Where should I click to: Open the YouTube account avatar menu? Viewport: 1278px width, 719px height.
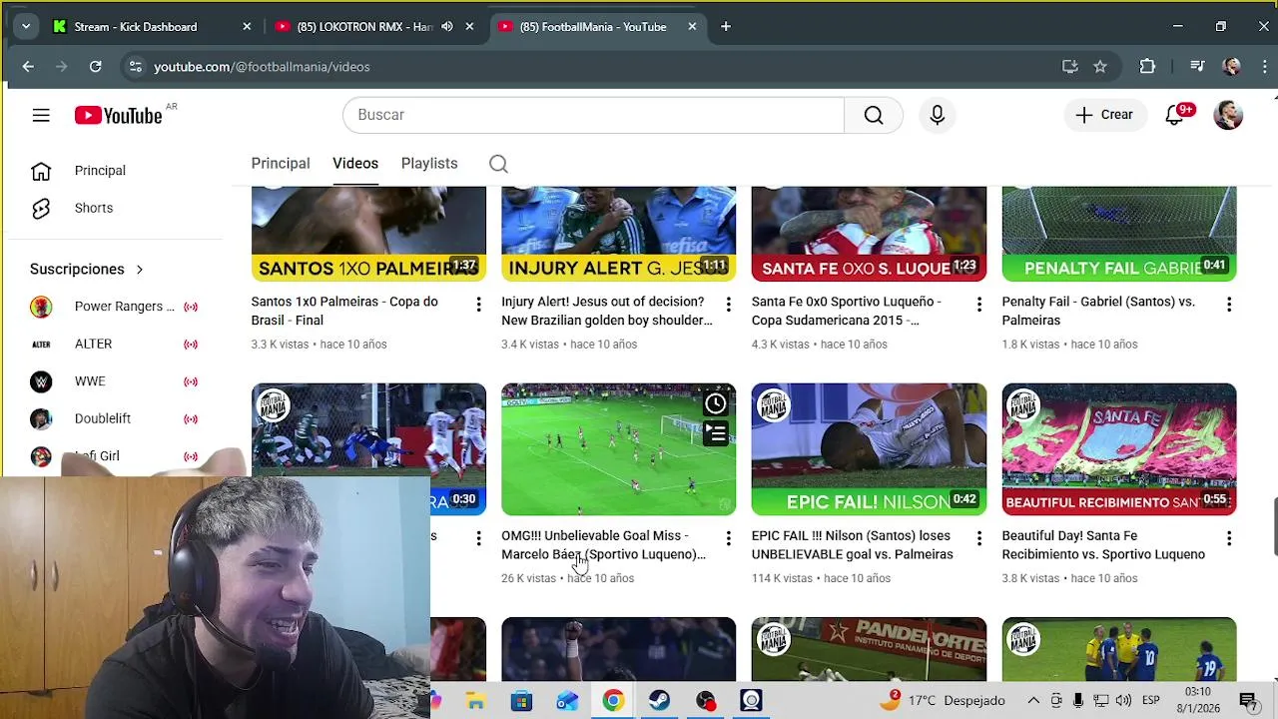click(x=1228, y=115)
